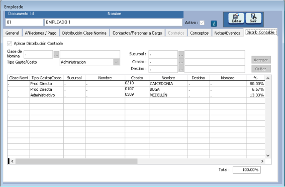This screenshot has width=285, height=187.
Task: Click the Total percentage field
Action: point(246,170)
